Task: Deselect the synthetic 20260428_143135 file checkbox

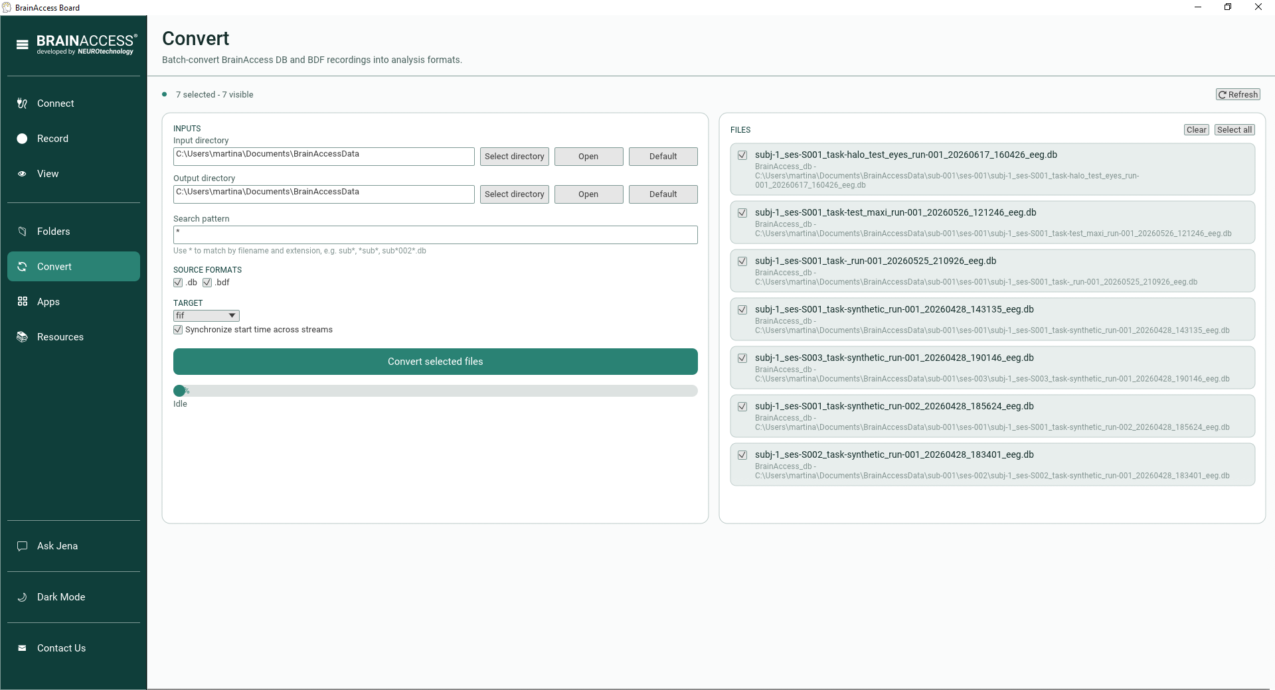Action: [742, 310]
